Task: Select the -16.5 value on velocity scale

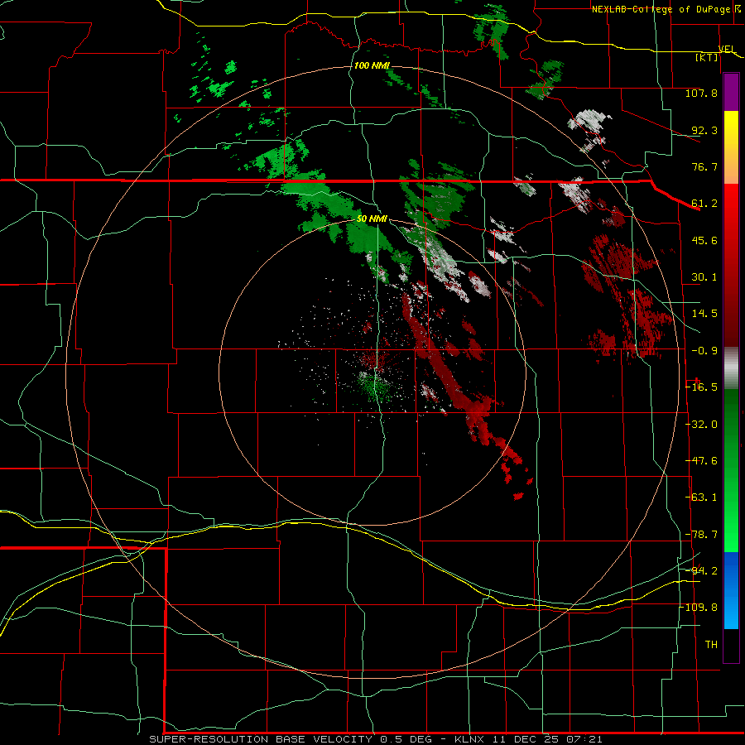Action: coord(701,387)
